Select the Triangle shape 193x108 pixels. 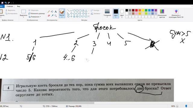click(86, 11)
